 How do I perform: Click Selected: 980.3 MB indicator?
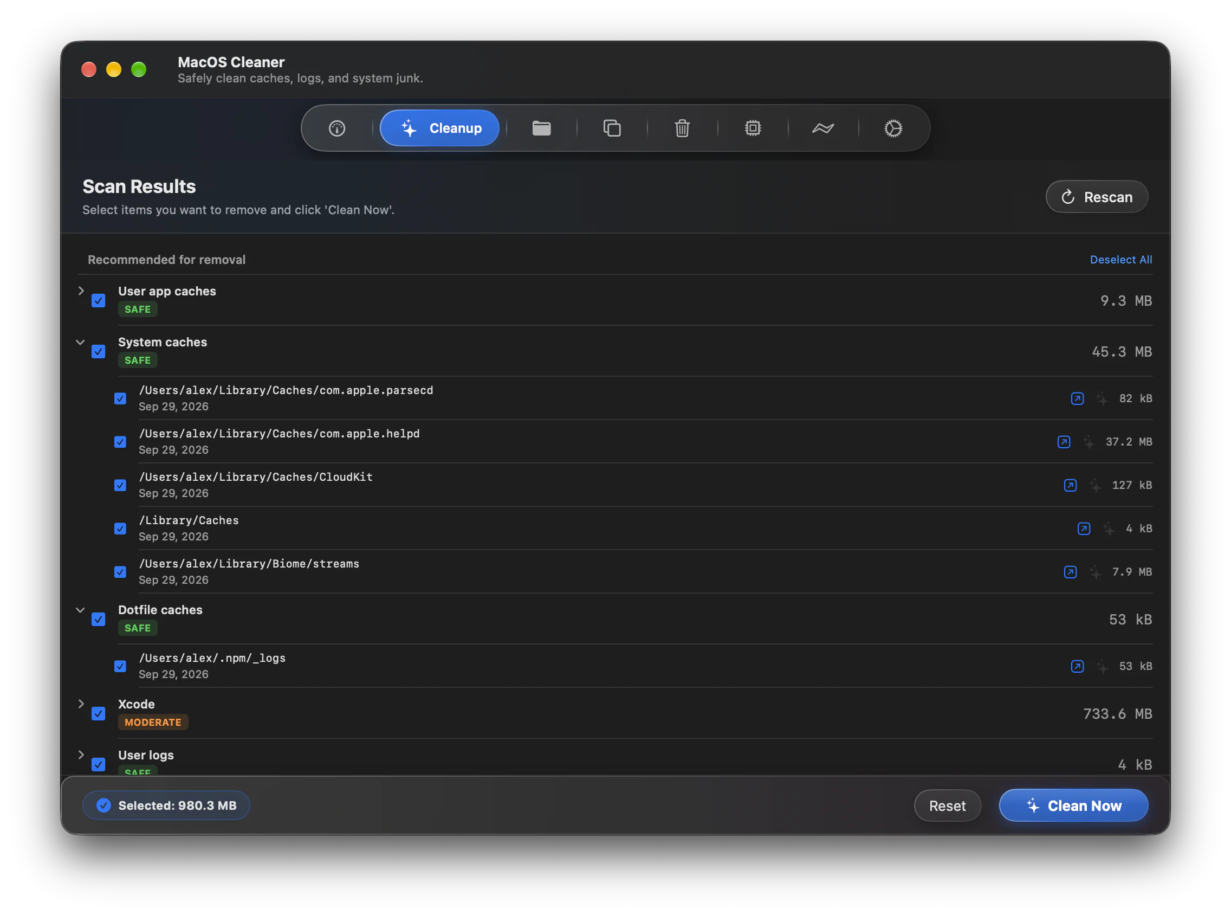tap(166, 806)
